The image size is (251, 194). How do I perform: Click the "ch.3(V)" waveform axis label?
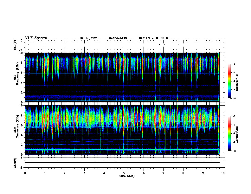(x=15, y=163)
